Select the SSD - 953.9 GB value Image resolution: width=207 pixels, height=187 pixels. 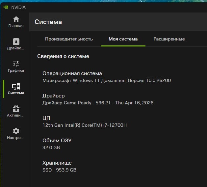click(x=60, y=170)
